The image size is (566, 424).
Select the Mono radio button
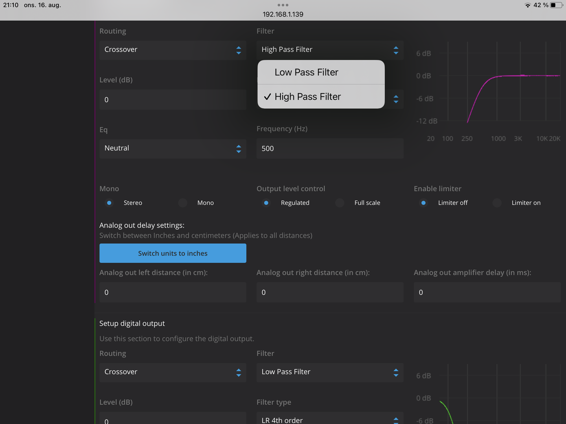tap(183, 203)
